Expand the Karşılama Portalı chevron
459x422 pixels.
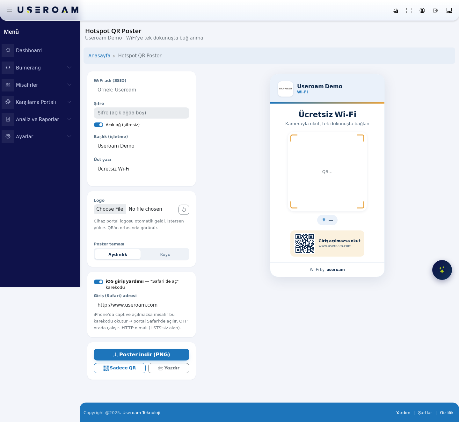tap(69, 102)
